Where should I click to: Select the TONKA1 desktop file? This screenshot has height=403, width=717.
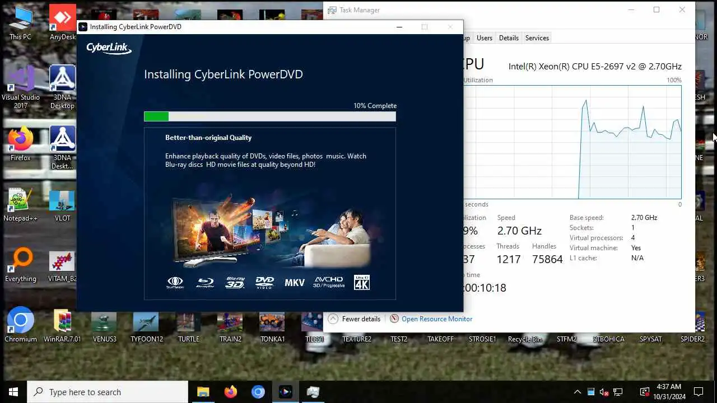(x=272, y=326)
